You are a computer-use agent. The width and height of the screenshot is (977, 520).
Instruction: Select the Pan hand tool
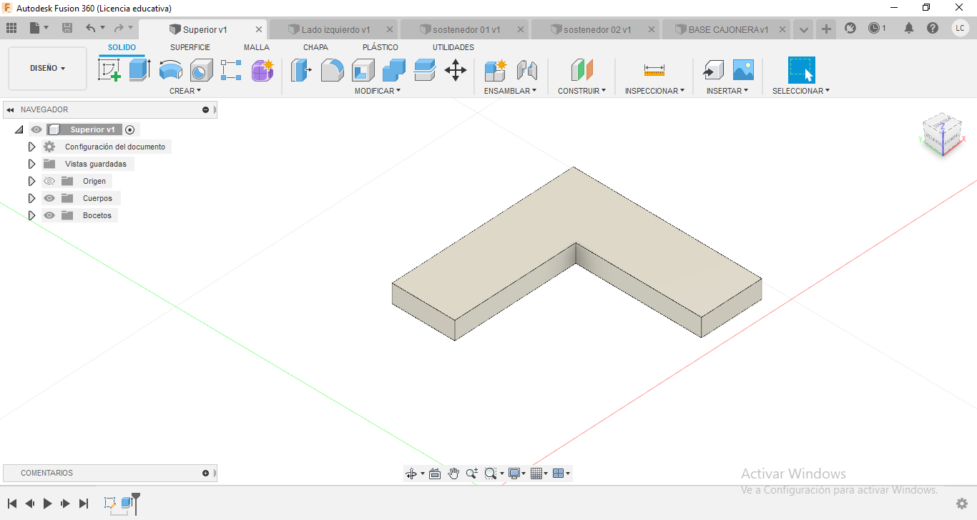tap(453, 473)
